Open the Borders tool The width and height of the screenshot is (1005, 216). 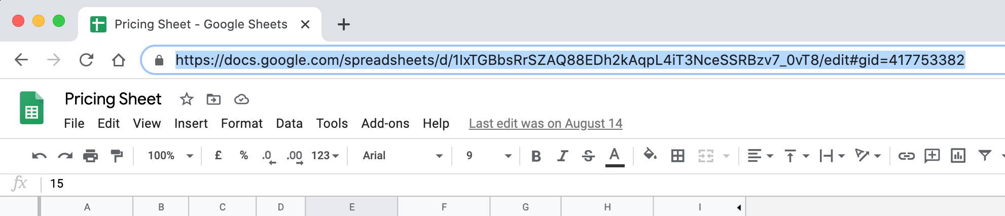click(x=677, y=156)
